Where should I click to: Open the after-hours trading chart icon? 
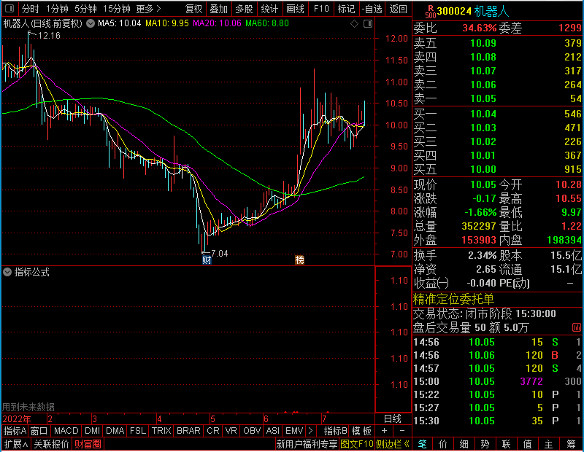point(576,328)
